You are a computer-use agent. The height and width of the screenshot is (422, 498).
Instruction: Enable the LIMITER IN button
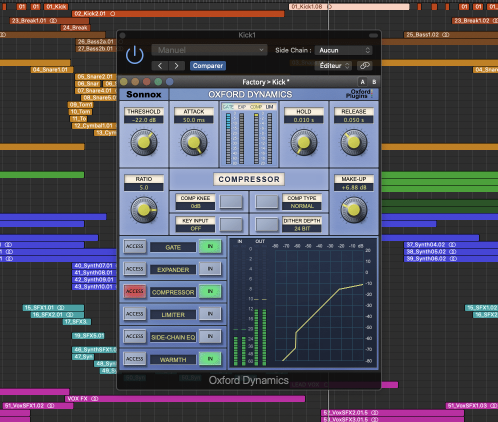pos(210,314)
